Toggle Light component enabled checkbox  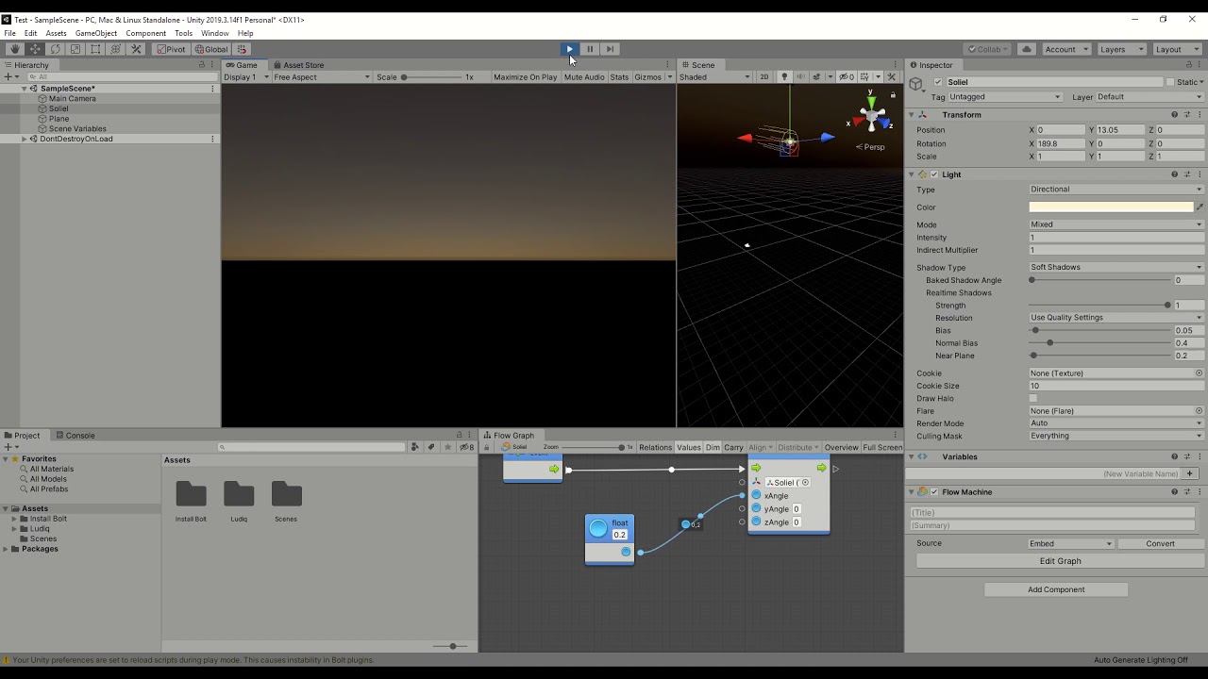934,174
